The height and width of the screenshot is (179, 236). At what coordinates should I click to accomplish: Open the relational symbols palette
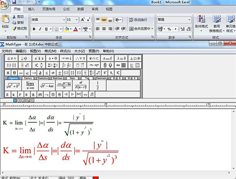coord(11,58)
